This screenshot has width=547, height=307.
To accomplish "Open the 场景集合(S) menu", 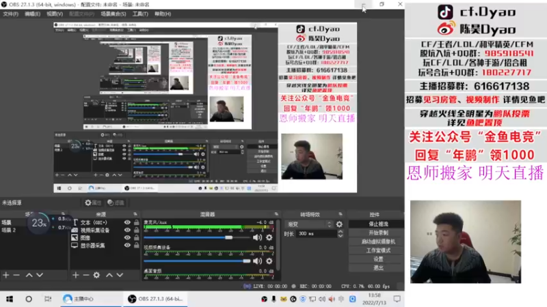I will coord(114,14).
